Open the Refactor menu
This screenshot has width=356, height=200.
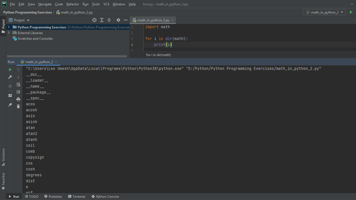73,4
